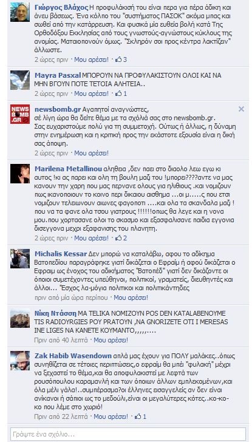Click Γιώργος Βλάχος profile picture

point(19,12)
